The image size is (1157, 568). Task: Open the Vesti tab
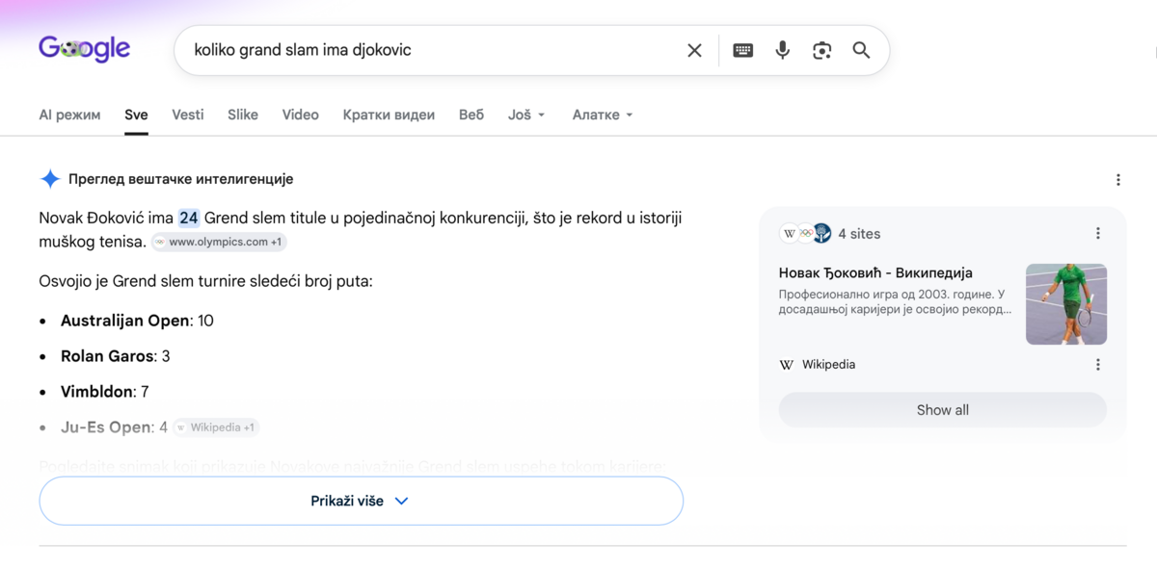coord(188,115)
